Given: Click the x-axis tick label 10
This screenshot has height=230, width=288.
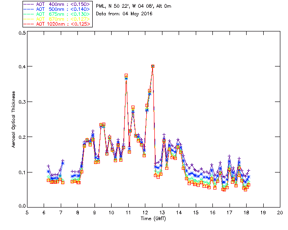Looking at the screenshot, I should (111, 212).
